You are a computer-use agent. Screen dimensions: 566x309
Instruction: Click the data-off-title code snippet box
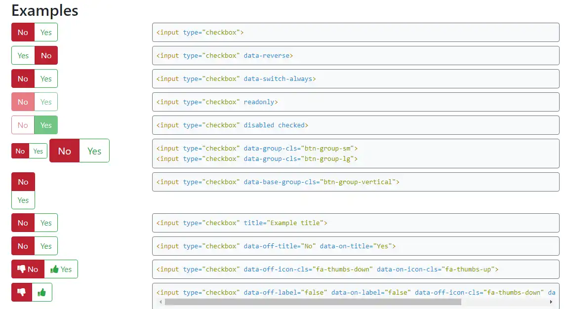pyautogui.click(x=355, y=246)
